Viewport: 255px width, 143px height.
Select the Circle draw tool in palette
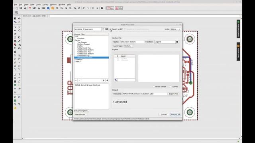15,78
